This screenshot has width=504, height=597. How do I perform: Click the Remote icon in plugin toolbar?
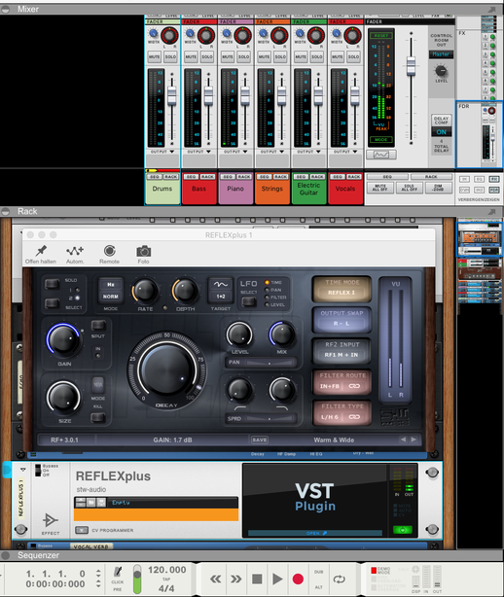tap(109, 251)
